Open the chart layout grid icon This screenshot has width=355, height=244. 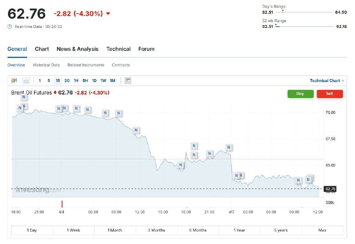coord(128,81)
